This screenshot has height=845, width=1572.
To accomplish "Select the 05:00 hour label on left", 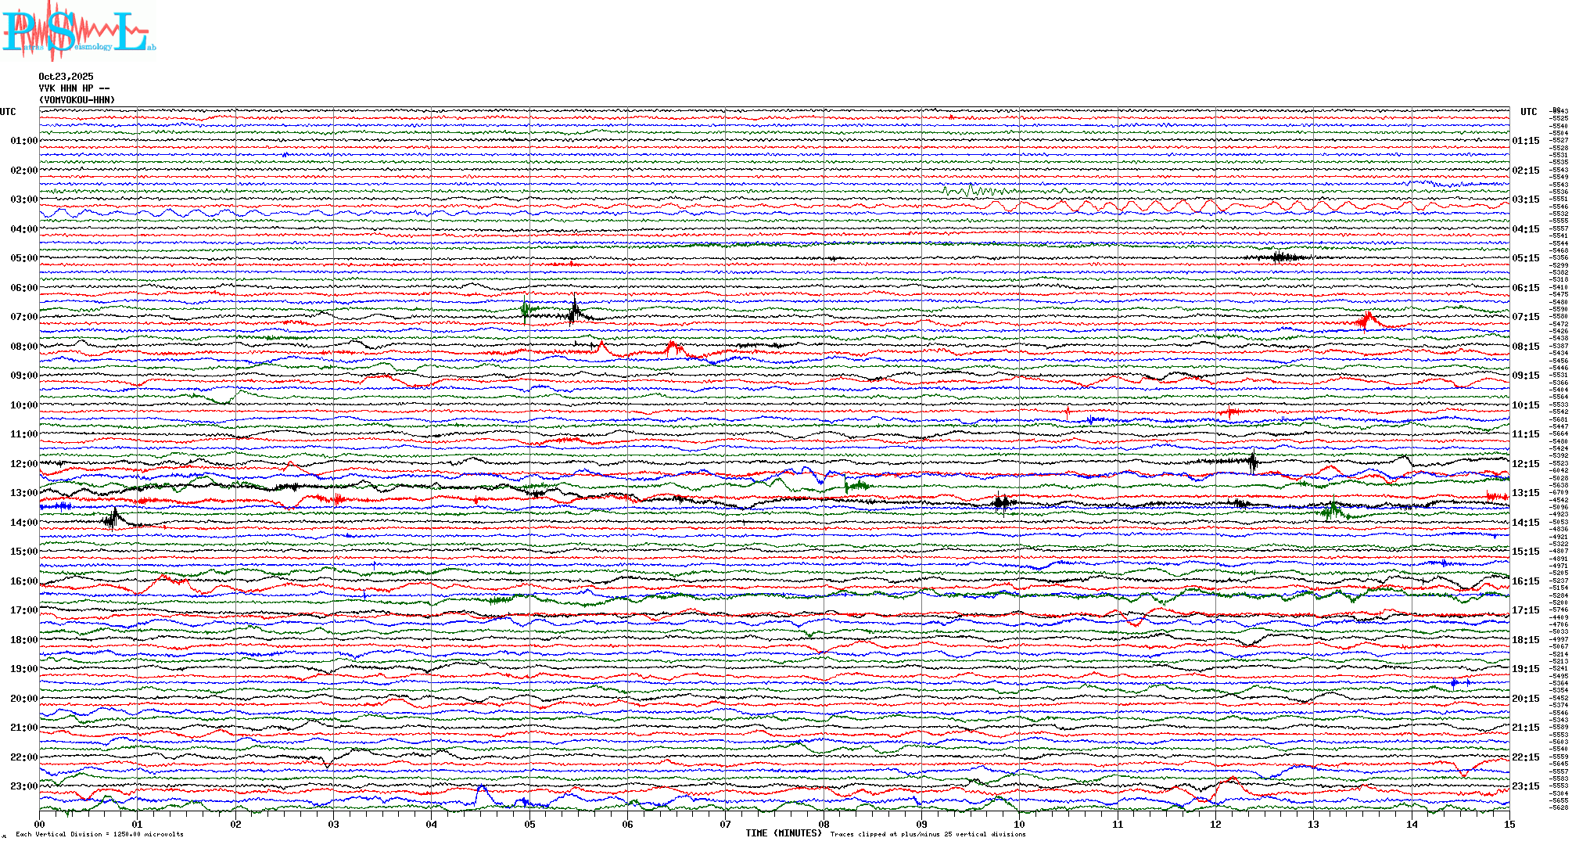I will pos(23,258).
